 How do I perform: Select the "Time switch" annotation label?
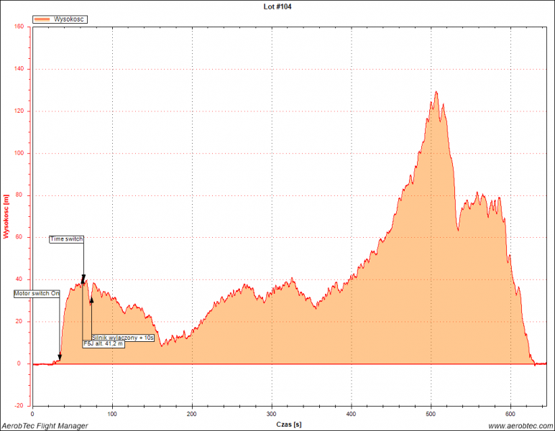coord(67,238)
